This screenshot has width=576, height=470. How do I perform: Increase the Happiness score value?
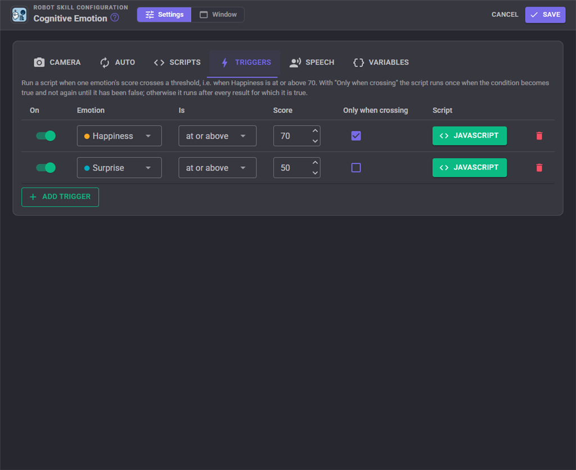[x=315, y=131]
